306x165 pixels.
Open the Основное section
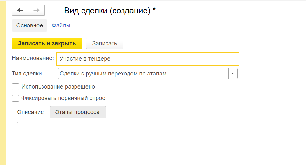pyautogui.click(x=29, y=25)
